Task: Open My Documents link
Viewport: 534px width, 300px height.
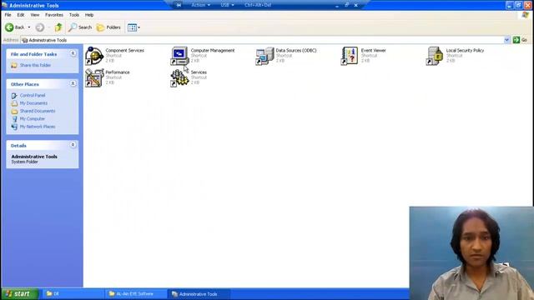Action: tap(33, 103)
